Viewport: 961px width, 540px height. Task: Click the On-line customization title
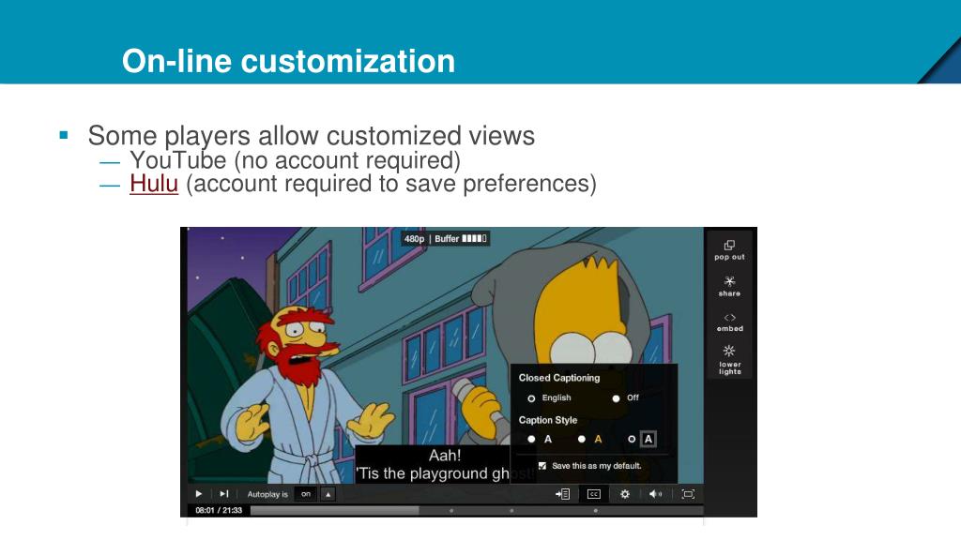click(289, 61)
